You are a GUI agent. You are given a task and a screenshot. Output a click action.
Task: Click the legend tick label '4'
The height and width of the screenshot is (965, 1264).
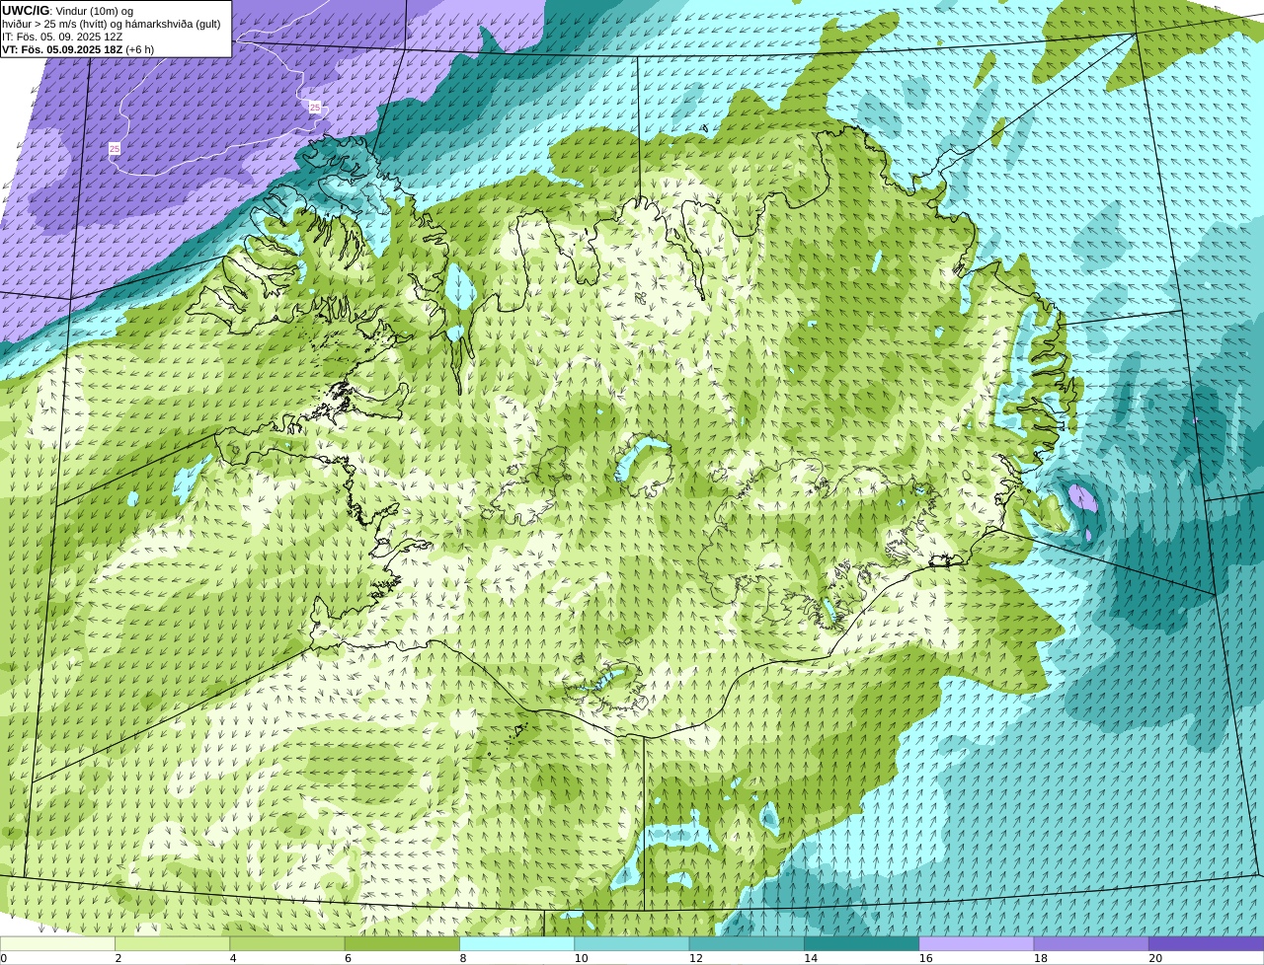(x=233, y=958)
